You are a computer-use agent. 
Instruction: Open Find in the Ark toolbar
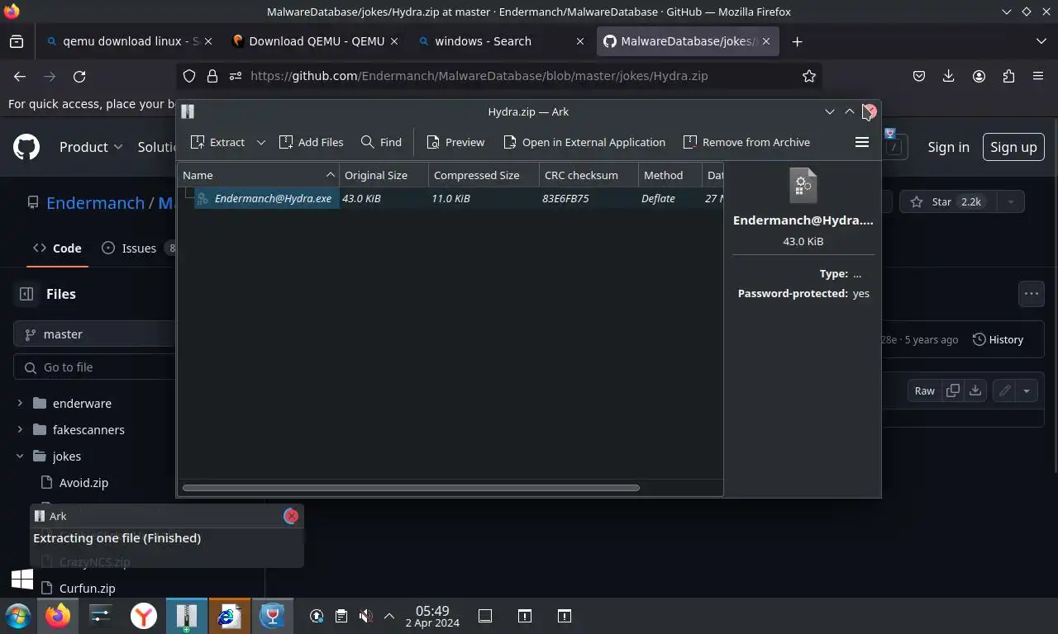tap(381, 142)
